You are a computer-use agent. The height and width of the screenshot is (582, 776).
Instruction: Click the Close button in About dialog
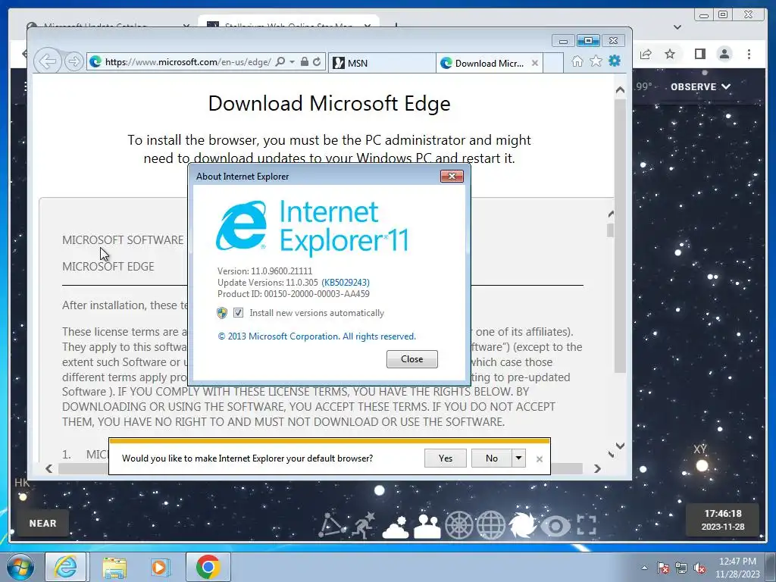point(412,359)
